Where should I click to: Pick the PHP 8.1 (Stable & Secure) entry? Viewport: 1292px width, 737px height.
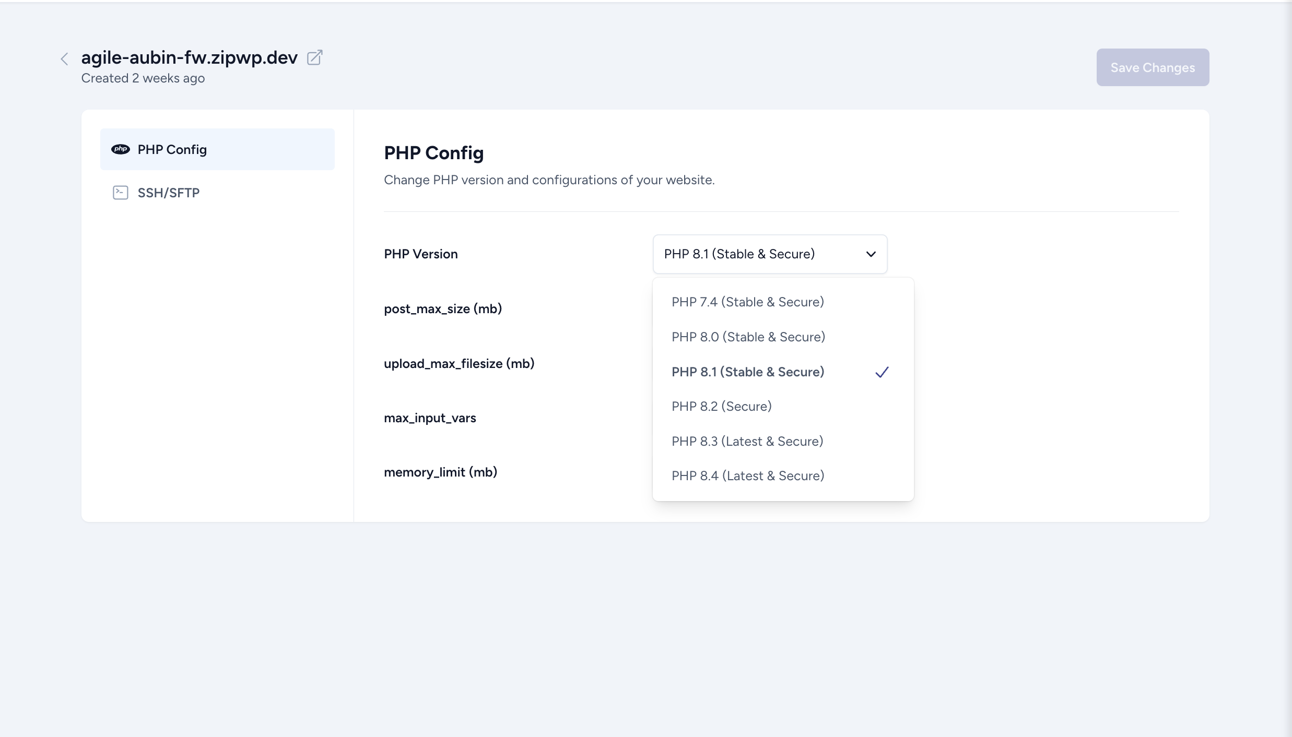coord(747,372)
